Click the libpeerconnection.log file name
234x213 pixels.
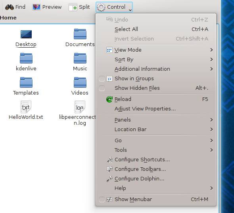[77, 120]
